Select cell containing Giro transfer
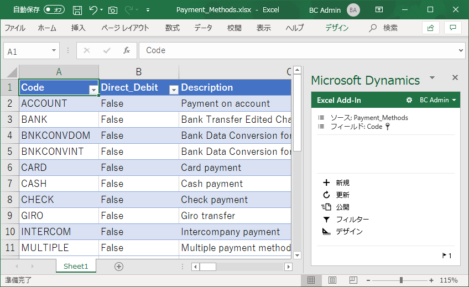 pos(235,216)
